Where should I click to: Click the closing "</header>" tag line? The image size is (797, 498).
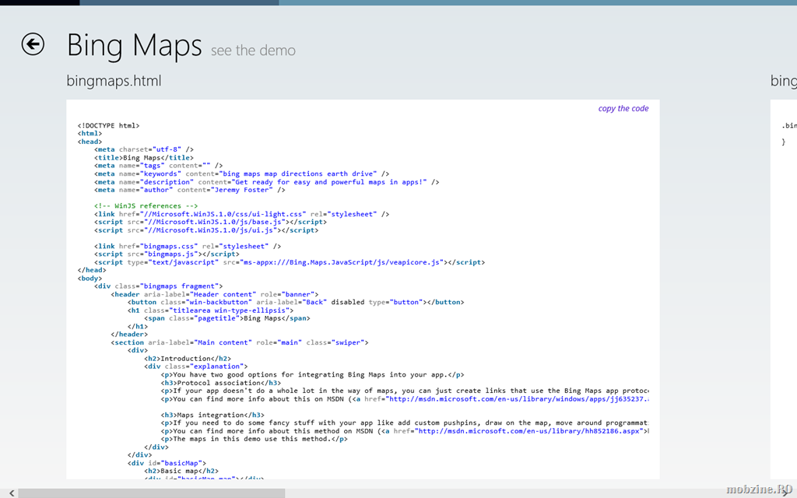[x=129, y=335]
